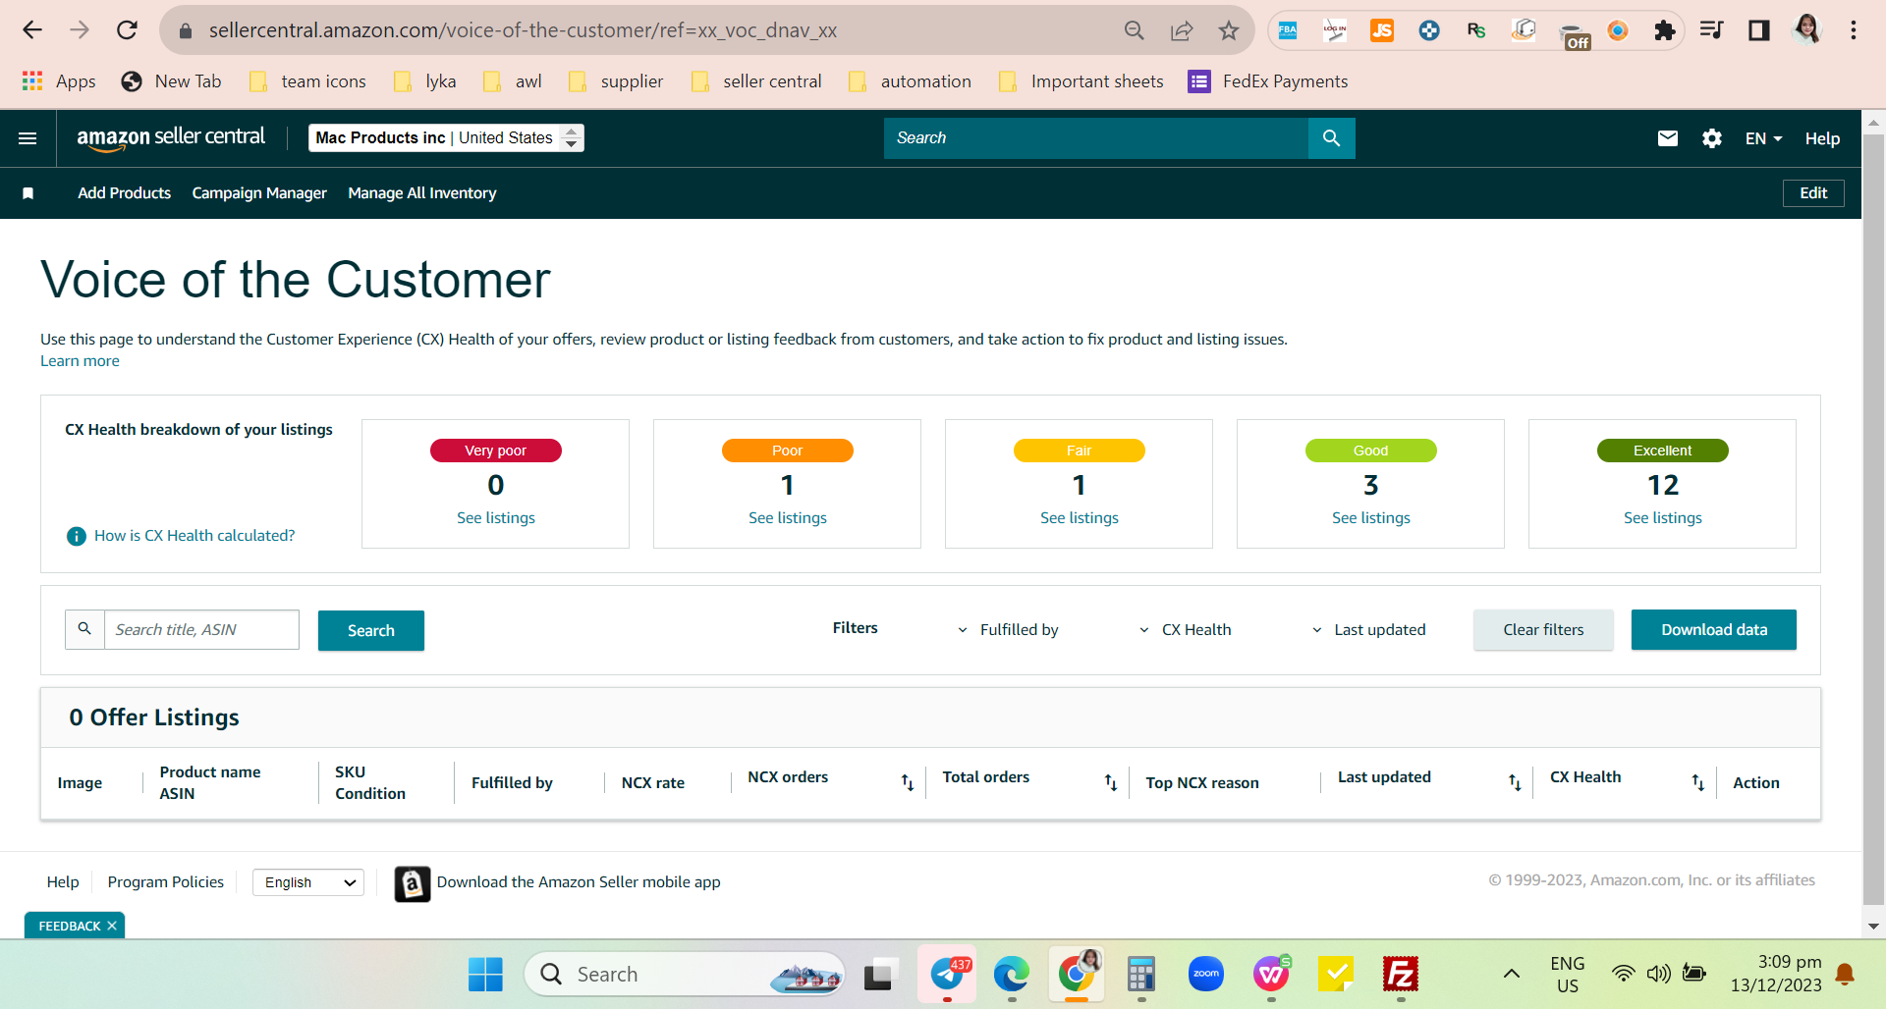
Task: Open the Learn more link
Action: pos(80,361)
